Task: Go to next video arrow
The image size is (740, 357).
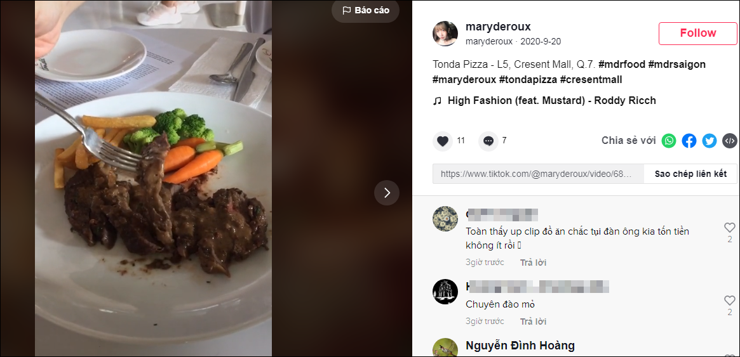Action: [387, 193]
